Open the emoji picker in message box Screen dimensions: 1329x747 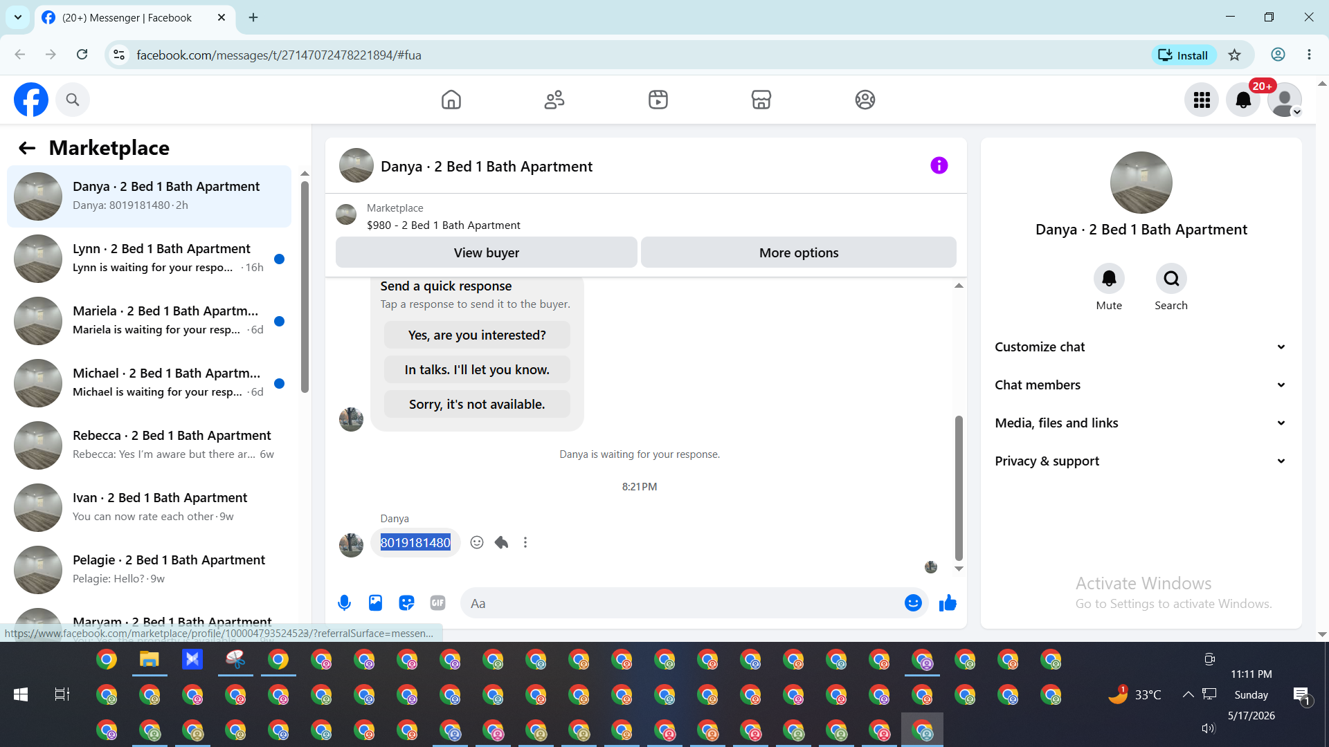[913, 603]
